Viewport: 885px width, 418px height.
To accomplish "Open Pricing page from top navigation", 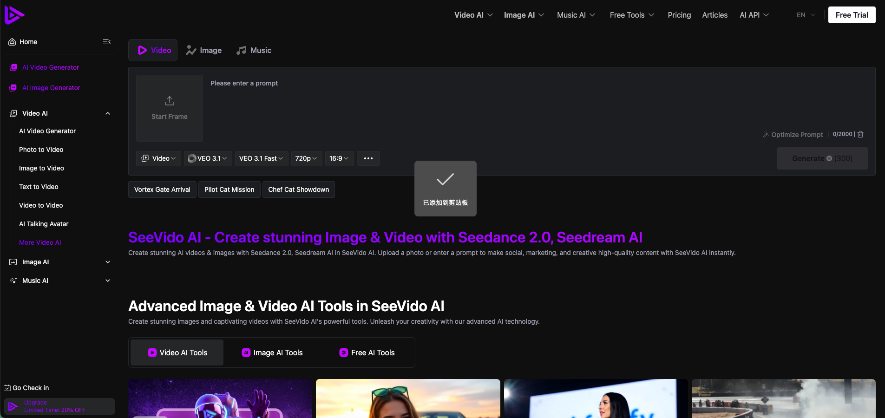I will [x=679, y=15].
